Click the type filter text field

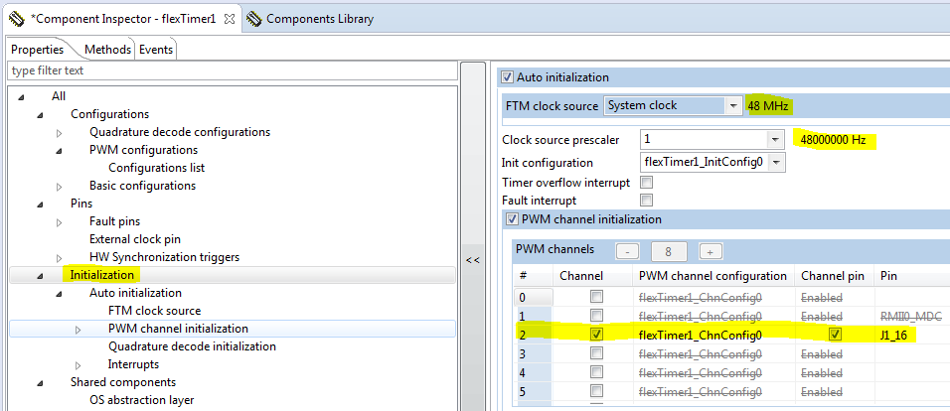coord(231,70)
